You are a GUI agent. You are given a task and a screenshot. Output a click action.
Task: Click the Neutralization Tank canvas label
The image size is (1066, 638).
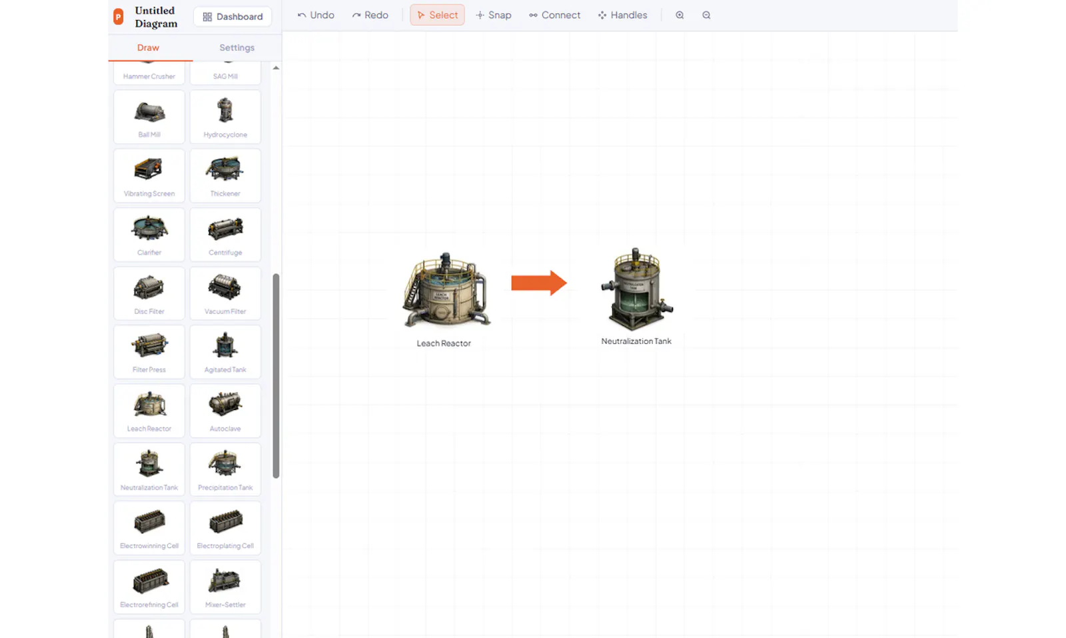click(636, 341)
